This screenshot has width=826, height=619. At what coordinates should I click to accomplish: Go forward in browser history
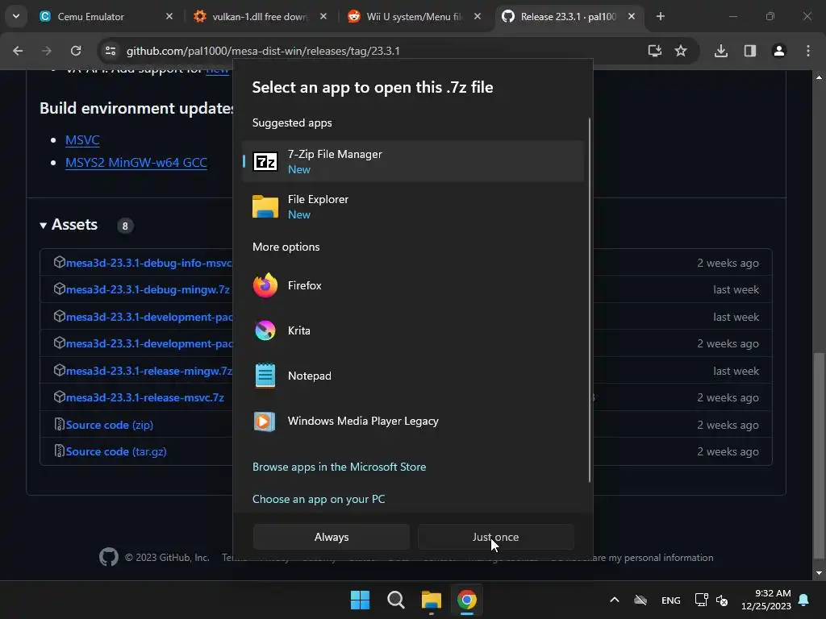(x=47, y=51)
